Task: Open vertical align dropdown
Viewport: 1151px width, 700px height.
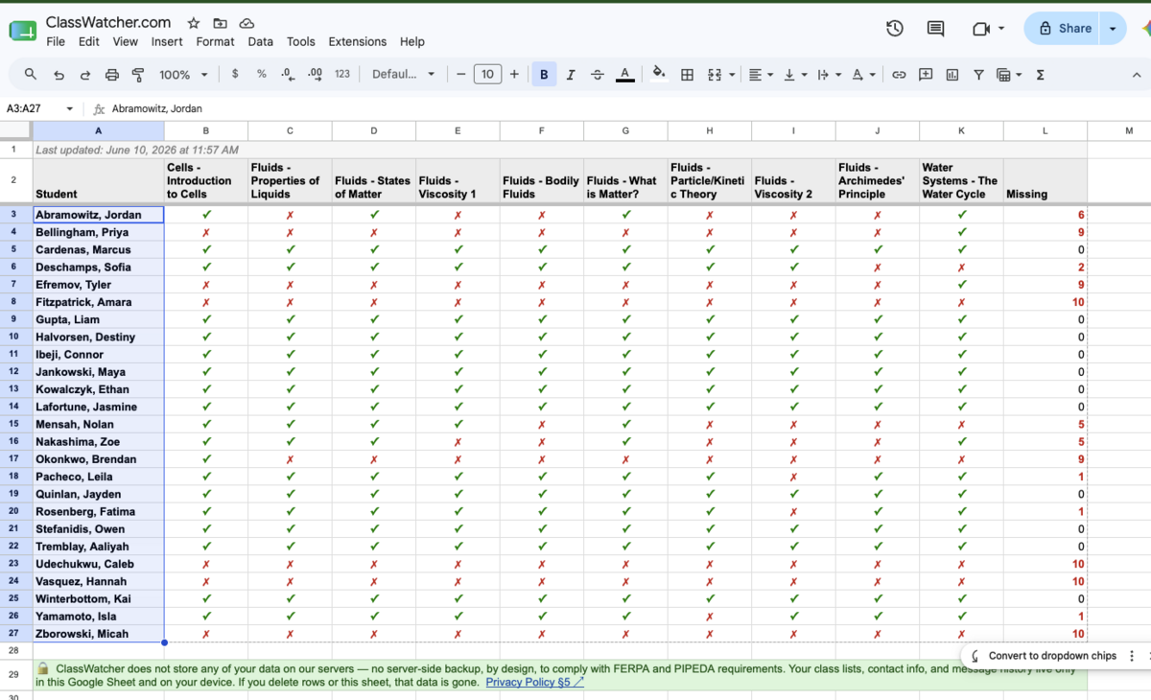Action: (x=795, y=74)
